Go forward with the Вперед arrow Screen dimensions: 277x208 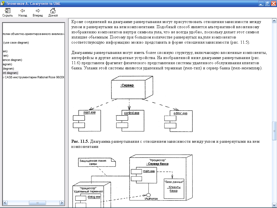click(x=38, y=12)
